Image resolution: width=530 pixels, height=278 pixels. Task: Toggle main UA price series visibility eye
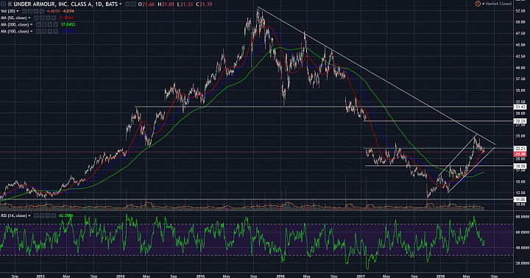pyautogui.click(x=127, y=4)
